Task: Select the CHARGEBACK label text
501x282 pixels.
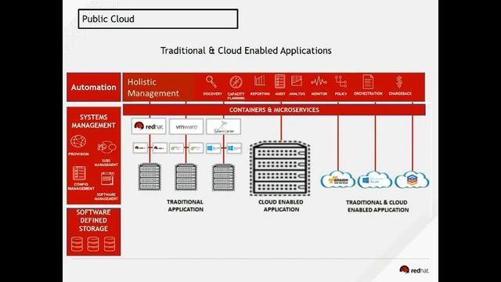Action: click(x=400, y=93)
